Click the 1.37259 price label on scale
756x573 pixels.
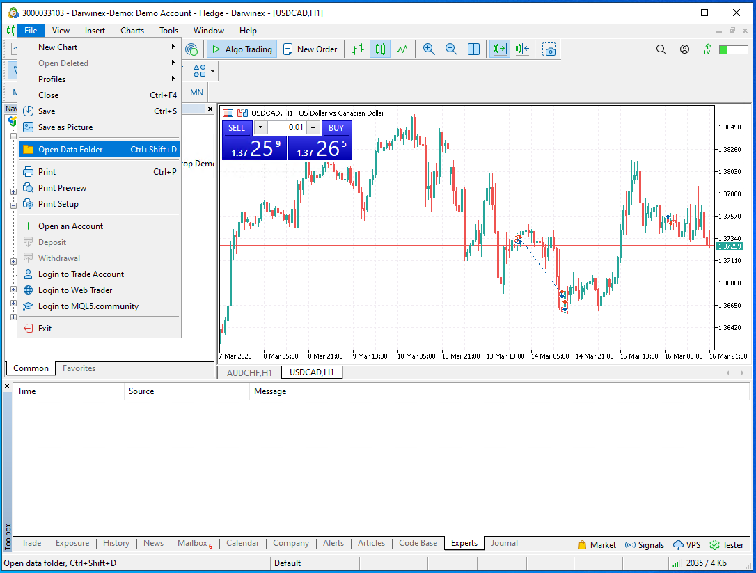coord(730,246)
